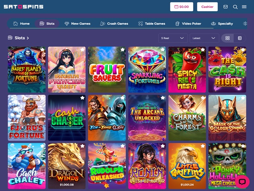Star the Little Griffins game

click(203, 146)
